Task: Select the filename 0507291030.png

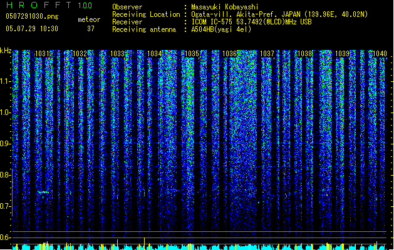Action: coord(32,16)
